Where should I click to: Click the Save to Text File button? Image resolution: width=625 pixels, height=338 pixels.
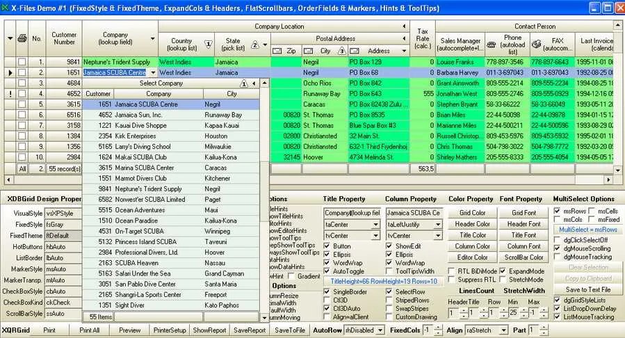pos(588,289)
